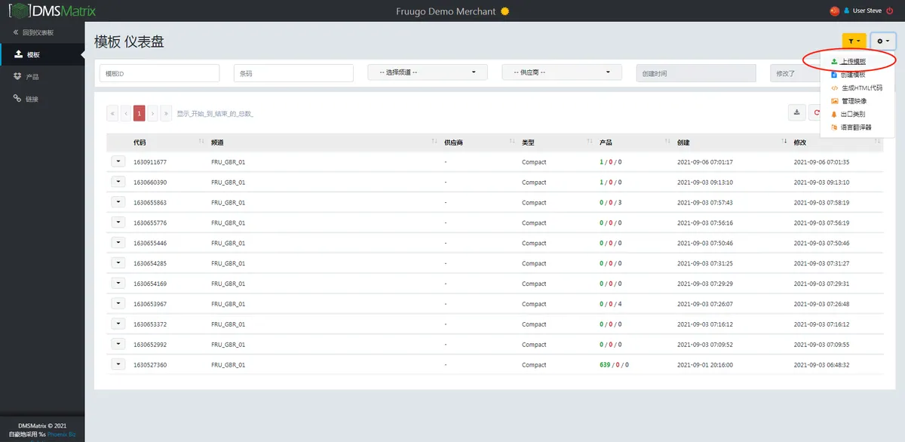Click the DMSMatrix logo
The width and height of the screenshot is (905, 442).
(52, 11)
